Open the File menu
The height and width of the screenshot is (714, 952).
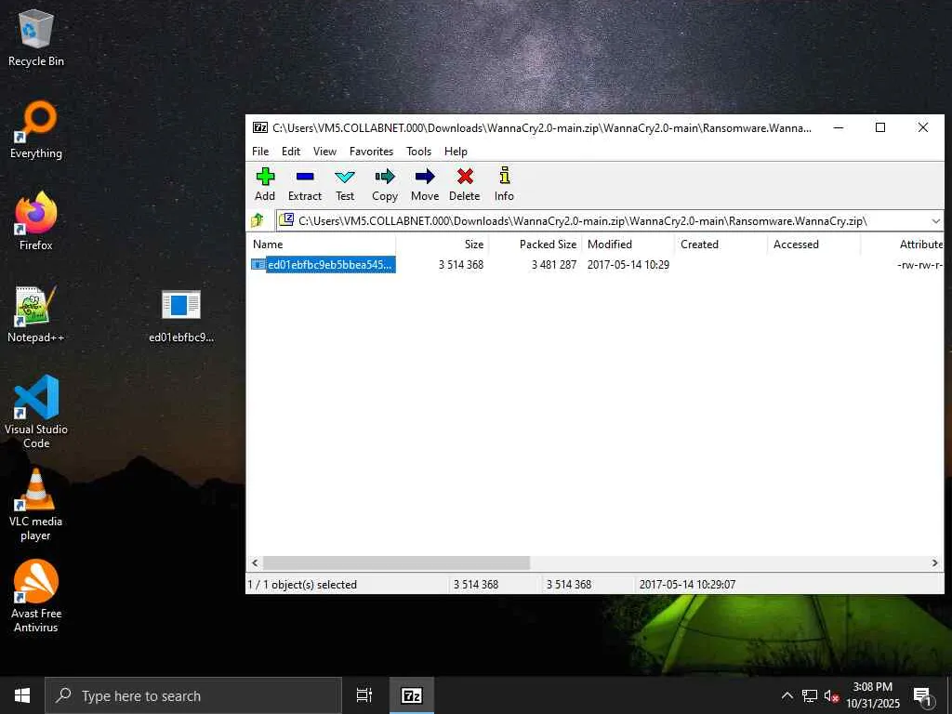coord(260,152)
